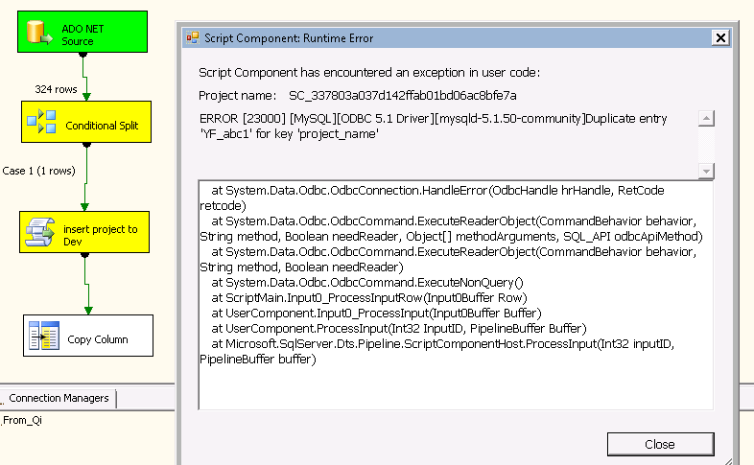Click the Runtime Error dialog title icon
This screenshot has height=465, width=754.
click(x=193, y=38)
